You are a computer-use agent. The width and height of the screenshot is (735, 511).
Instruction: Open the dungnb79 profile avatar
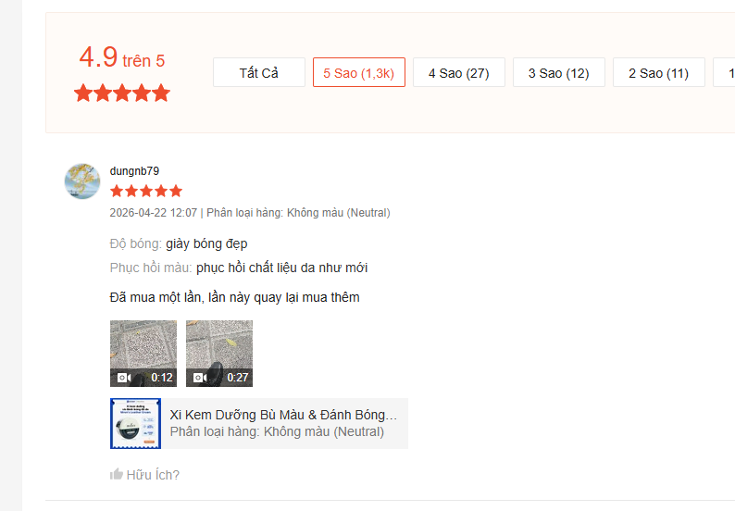(x=82, y=181)
